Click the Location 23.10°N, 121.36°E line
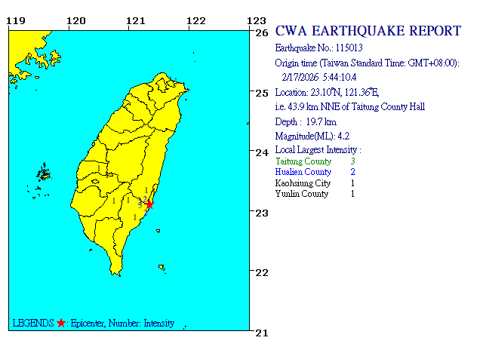This screenshot has height=362, width=483. 327,92
